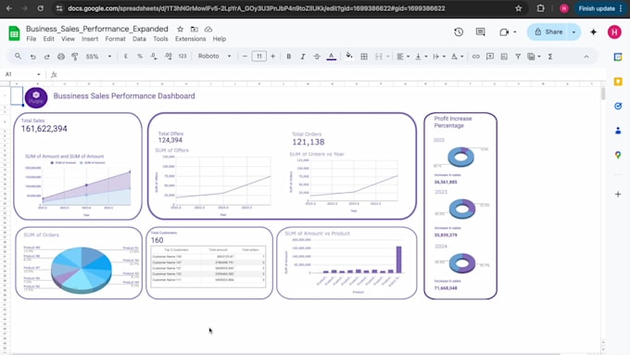Screen dimensions: 630x355
Task: Open Calendar in the side panel
Action: tap(618, 57)
